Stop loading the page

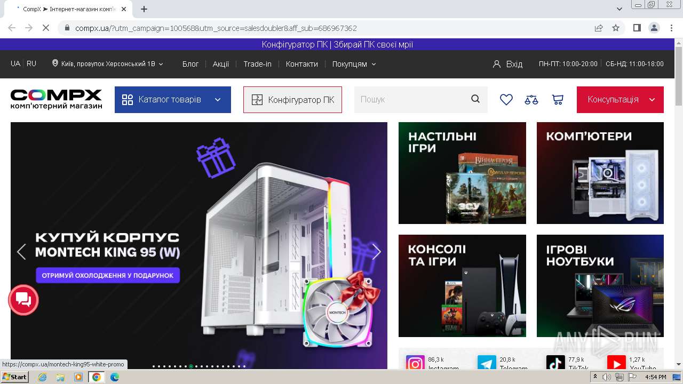pyautogui.click(x=46, y=28)
